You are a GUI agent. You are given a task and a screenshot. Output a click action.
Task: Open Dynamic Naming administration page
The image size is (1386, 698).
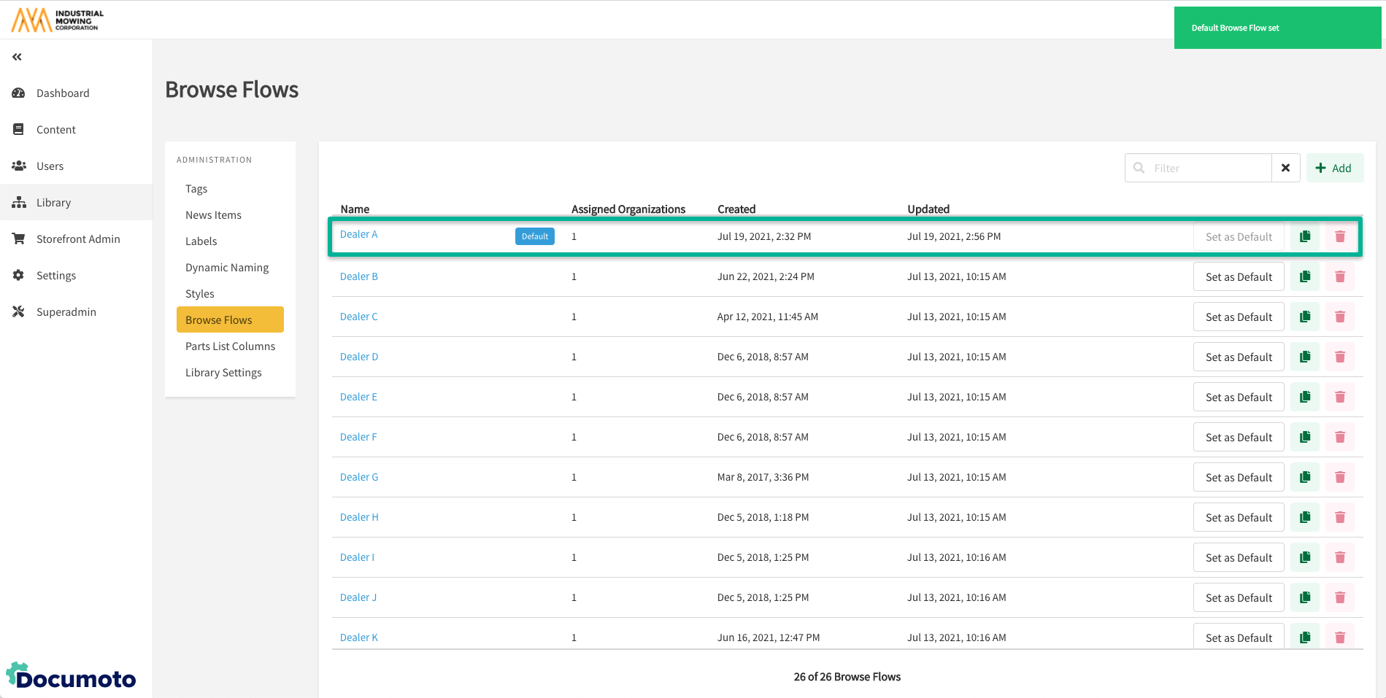click(227, 268)
